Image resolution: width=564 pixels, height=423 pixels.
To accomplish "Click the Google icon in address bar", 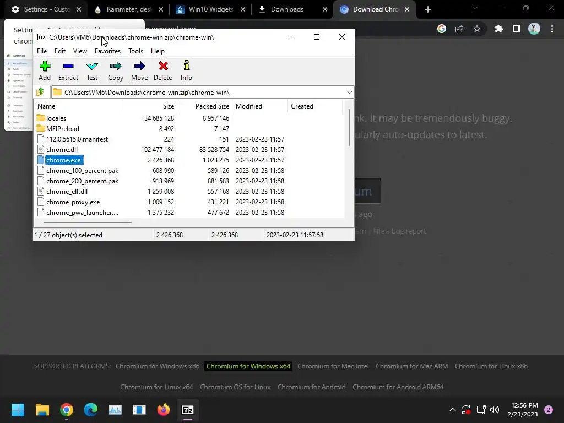I will tap(442, 29).
